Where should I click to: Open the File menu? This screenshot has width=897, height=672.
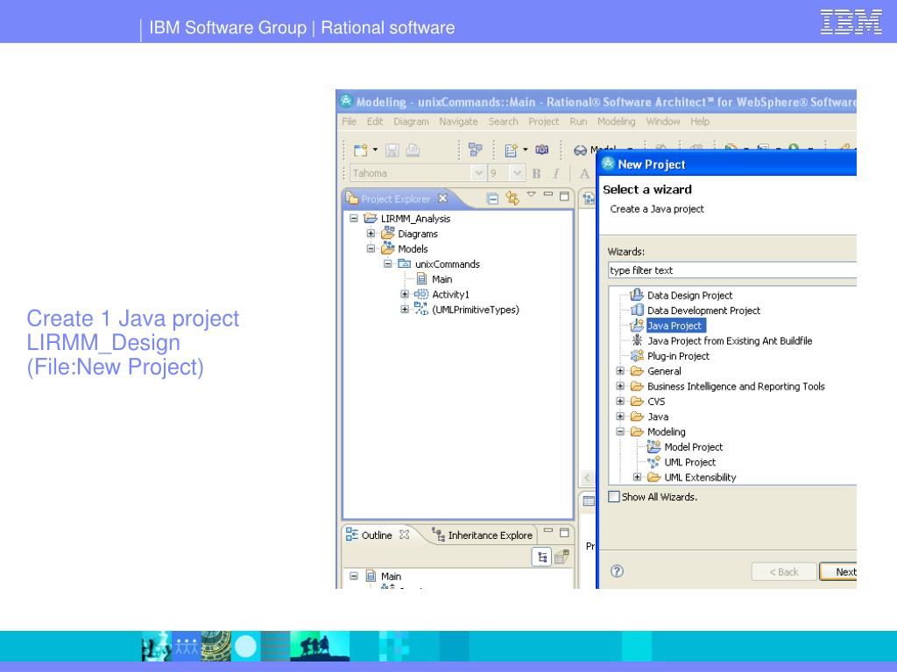349,122
